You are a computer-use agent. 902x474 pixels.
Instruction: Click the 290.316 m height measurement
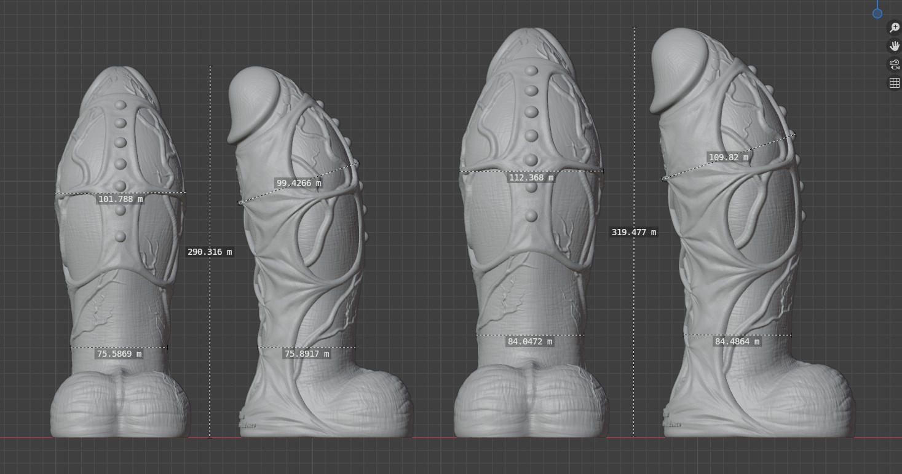coord(210,252)
